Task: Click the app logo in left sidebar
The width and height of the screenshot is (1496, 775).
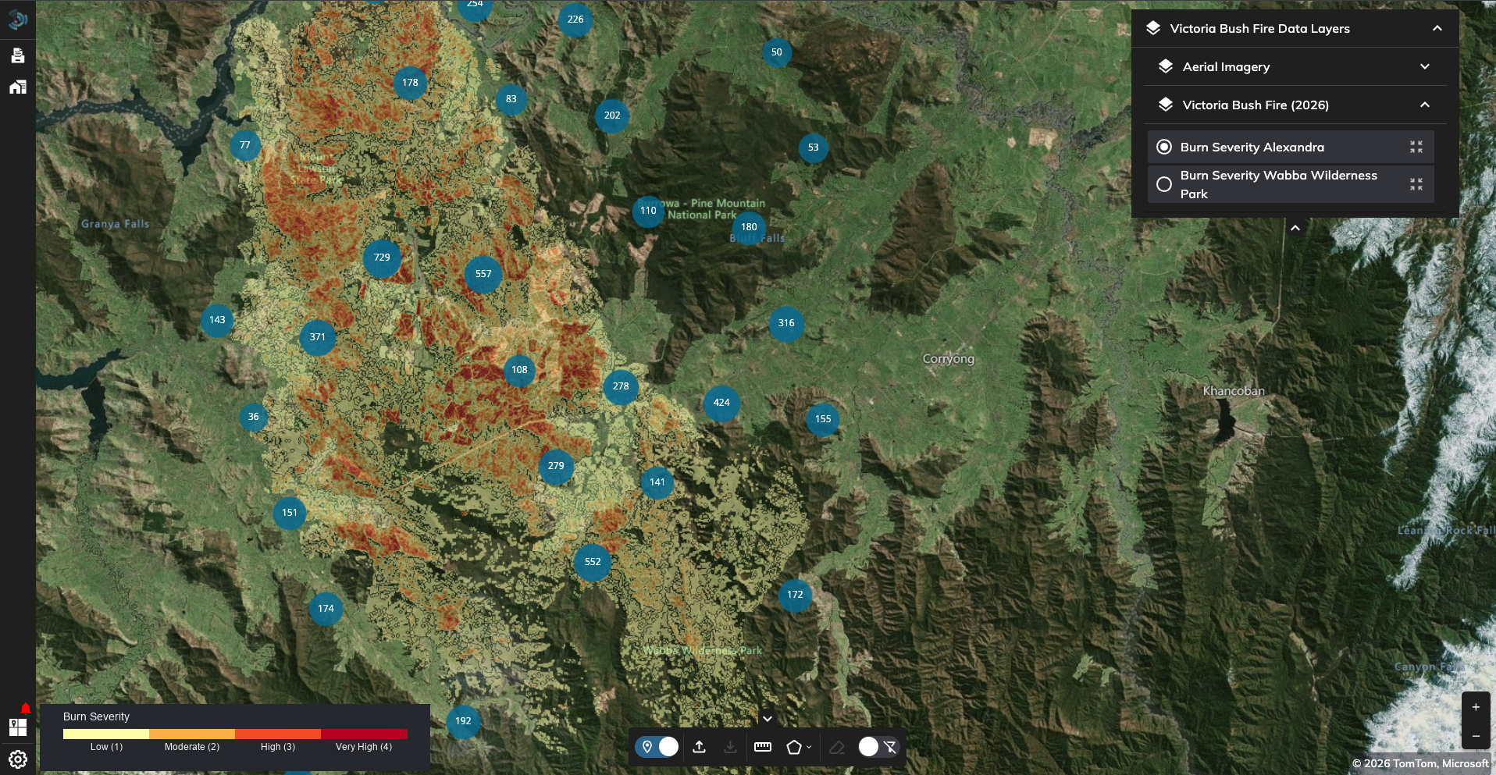Action: (17, 20)
